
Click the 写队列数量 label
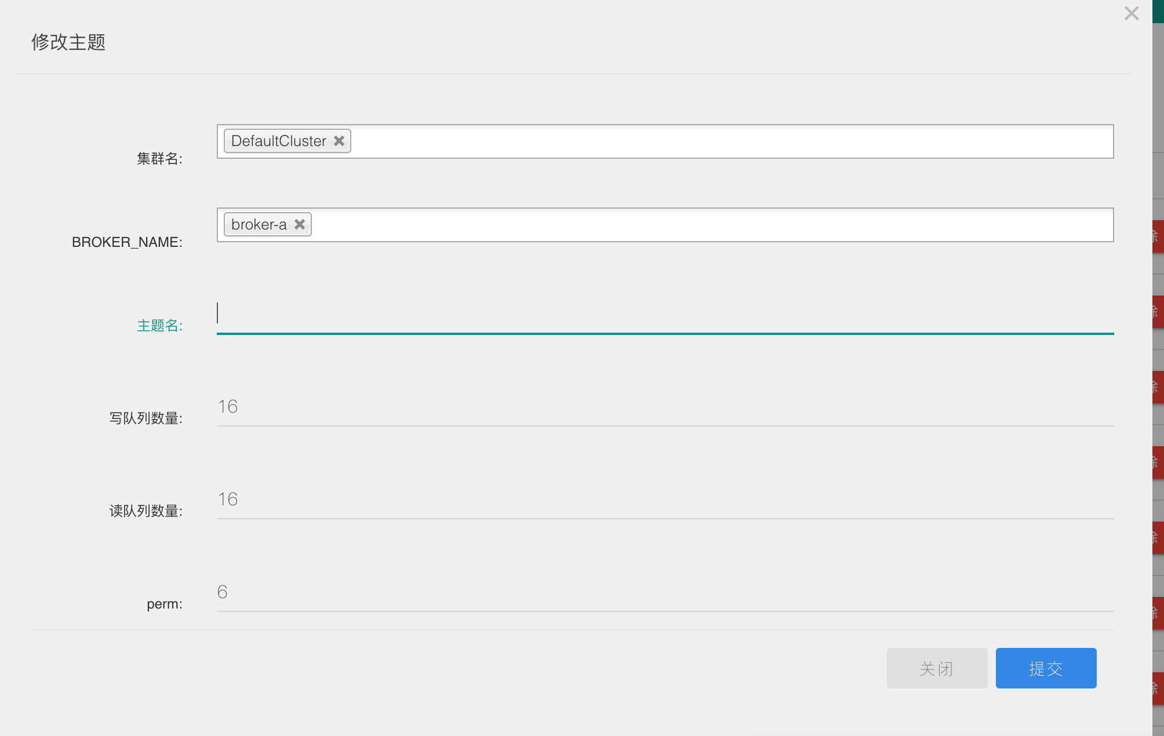(x=145, y=418)
